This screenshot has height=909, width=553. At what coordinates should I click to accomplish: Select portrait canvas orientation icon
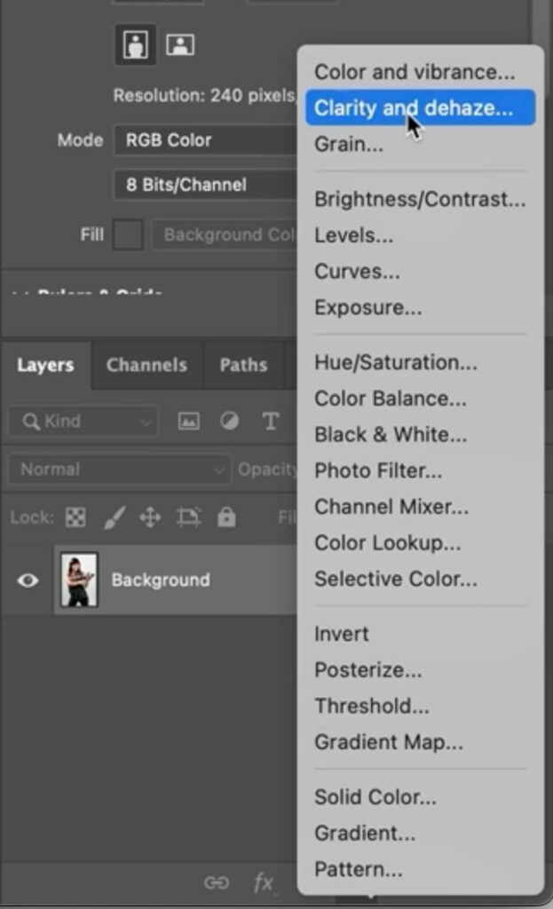pyautogui.click(x=135, y=45)
